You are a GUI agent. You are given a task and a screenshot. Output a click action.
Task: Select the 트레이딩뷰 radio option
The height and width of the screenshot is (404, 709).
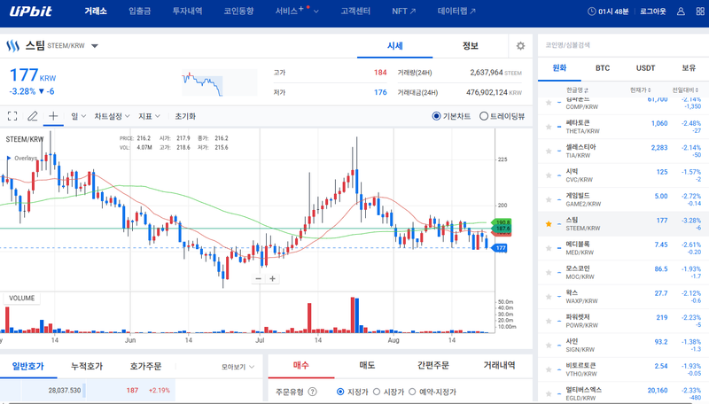point(483,116)
